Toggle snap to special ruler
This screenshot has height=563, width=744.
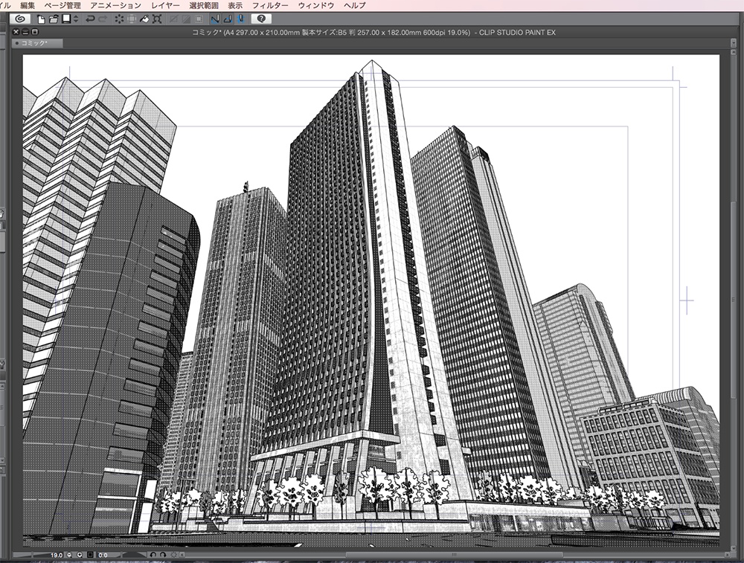click(228, 21)
